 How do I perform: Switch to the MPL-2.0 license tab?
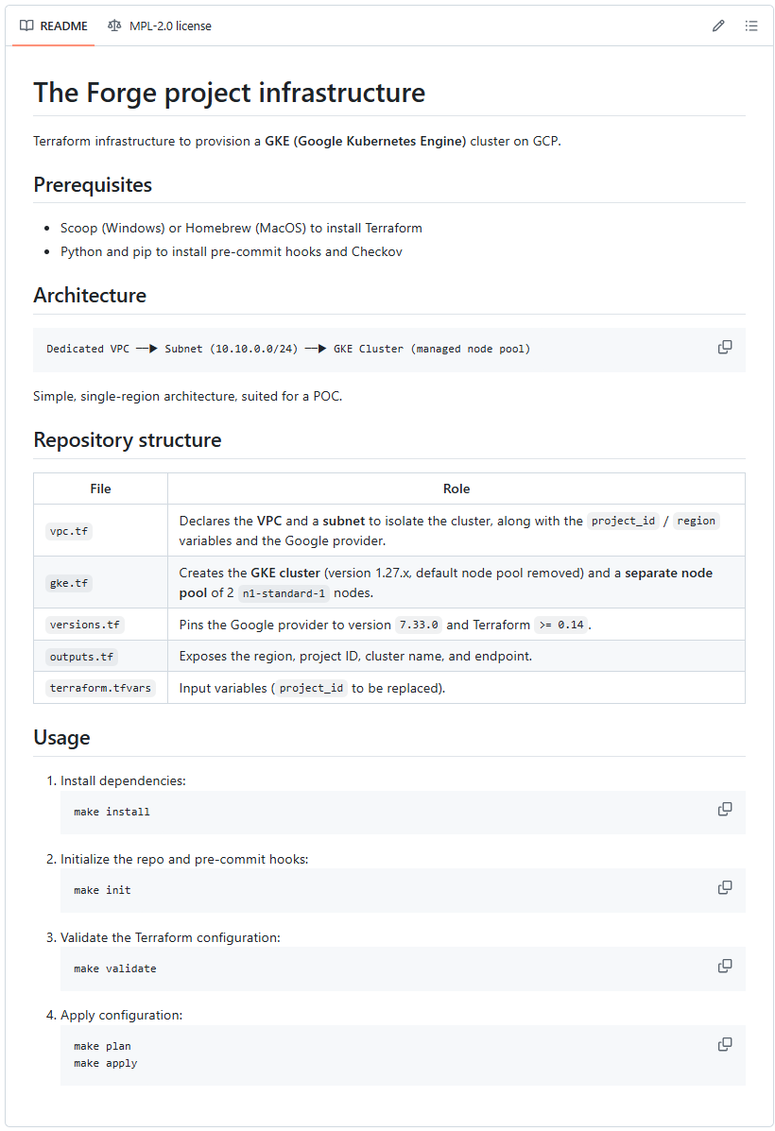click(x=160, y=26)
